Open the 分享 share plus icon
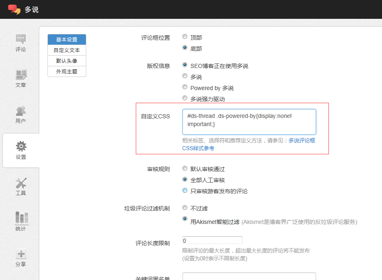This screenshot has width=382, height=280. (21, 254)
